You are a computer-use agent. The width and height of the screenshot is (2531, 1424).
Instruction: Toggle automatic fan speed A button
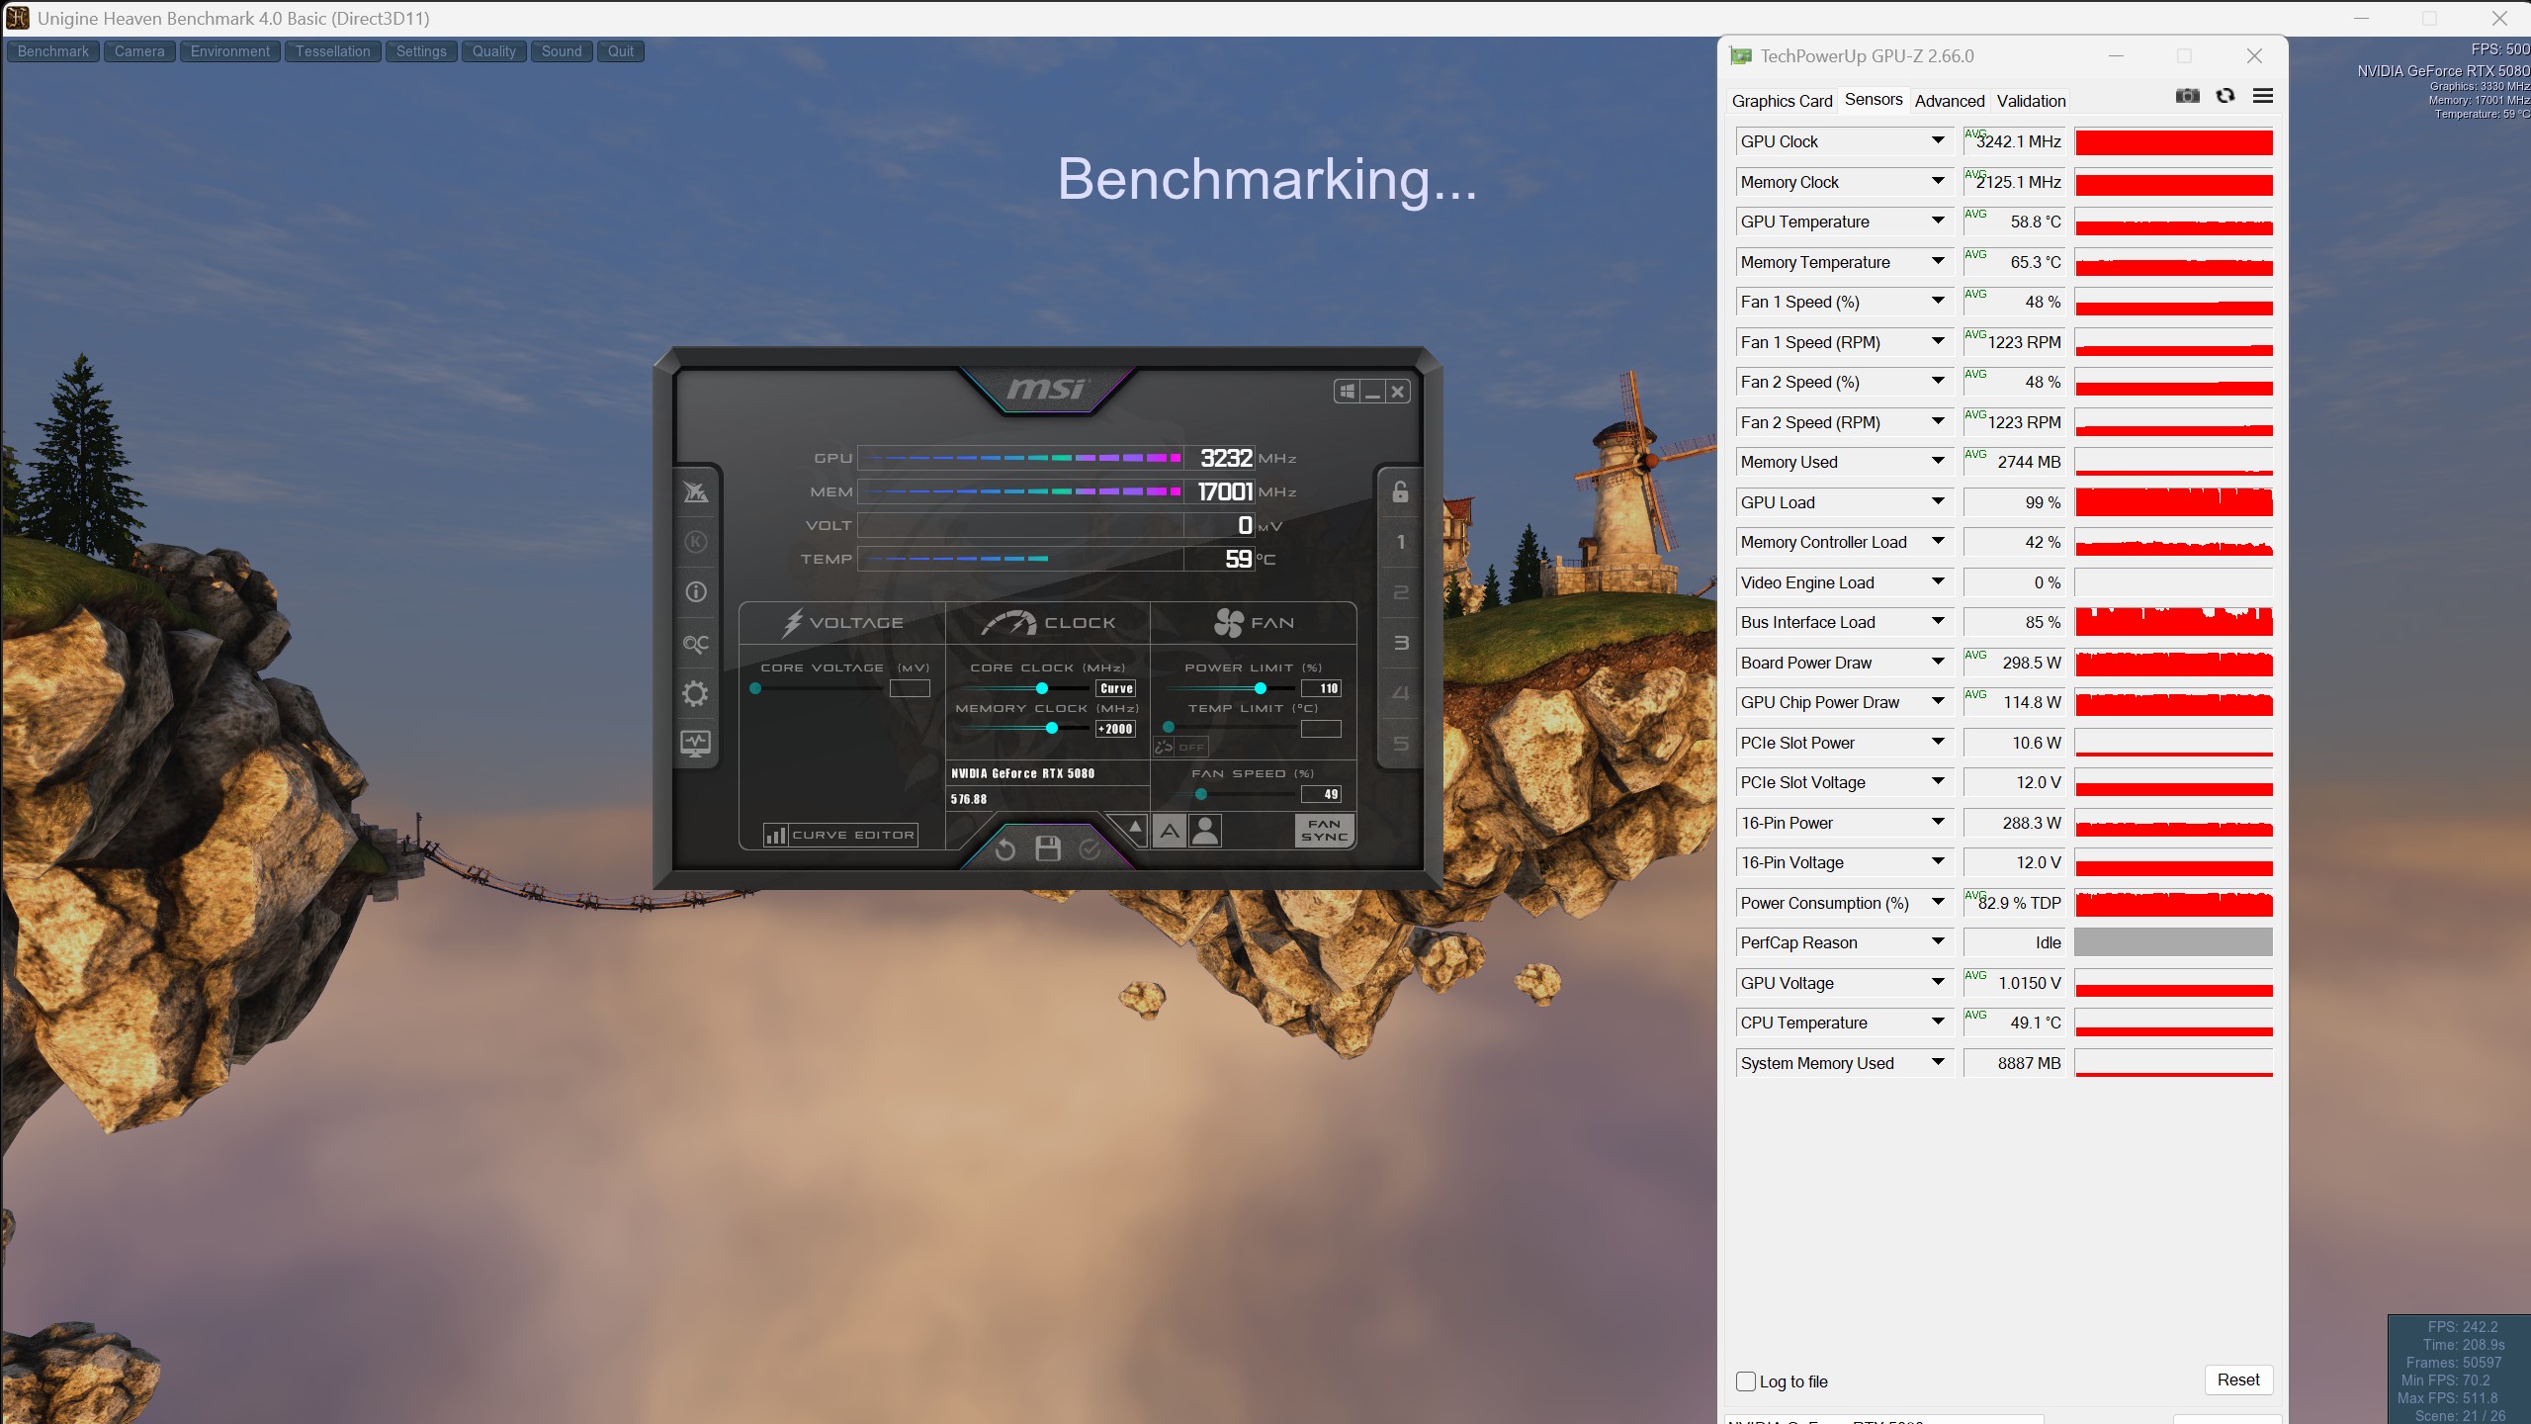(1170, 831)
